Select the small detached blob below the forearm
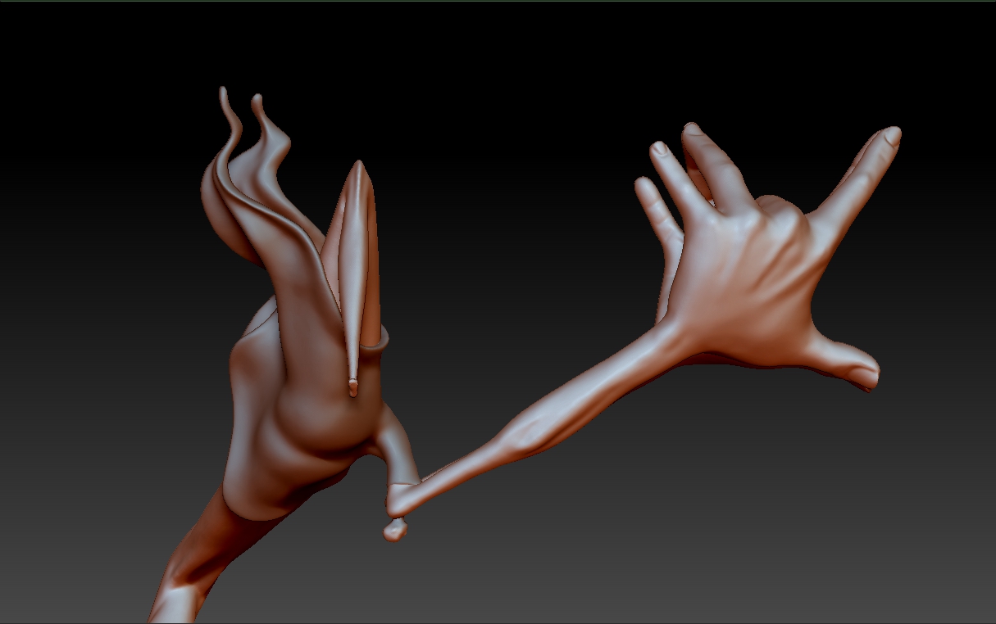996x624 pixels. 394,531
